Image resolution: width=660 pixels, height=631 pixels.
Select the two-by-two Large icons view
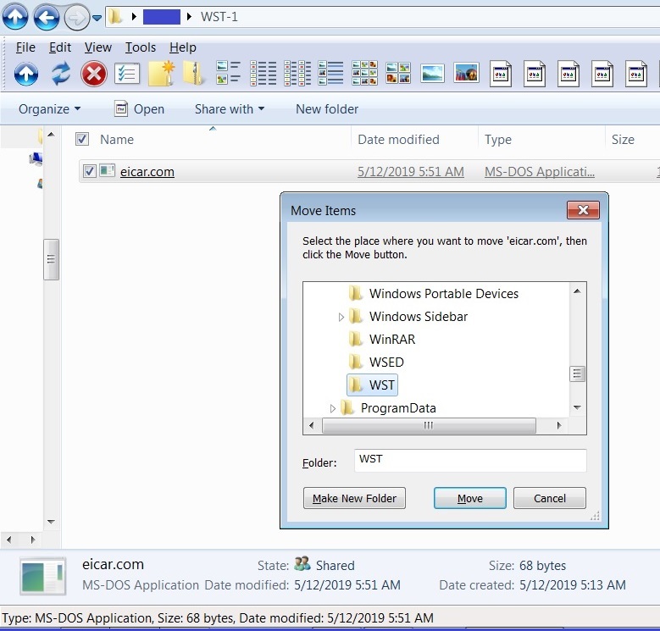[398, 73]
